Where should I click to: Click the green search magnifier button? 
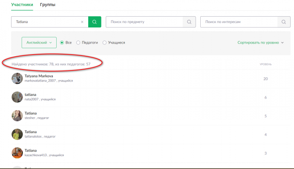click(x=95, y=22)
